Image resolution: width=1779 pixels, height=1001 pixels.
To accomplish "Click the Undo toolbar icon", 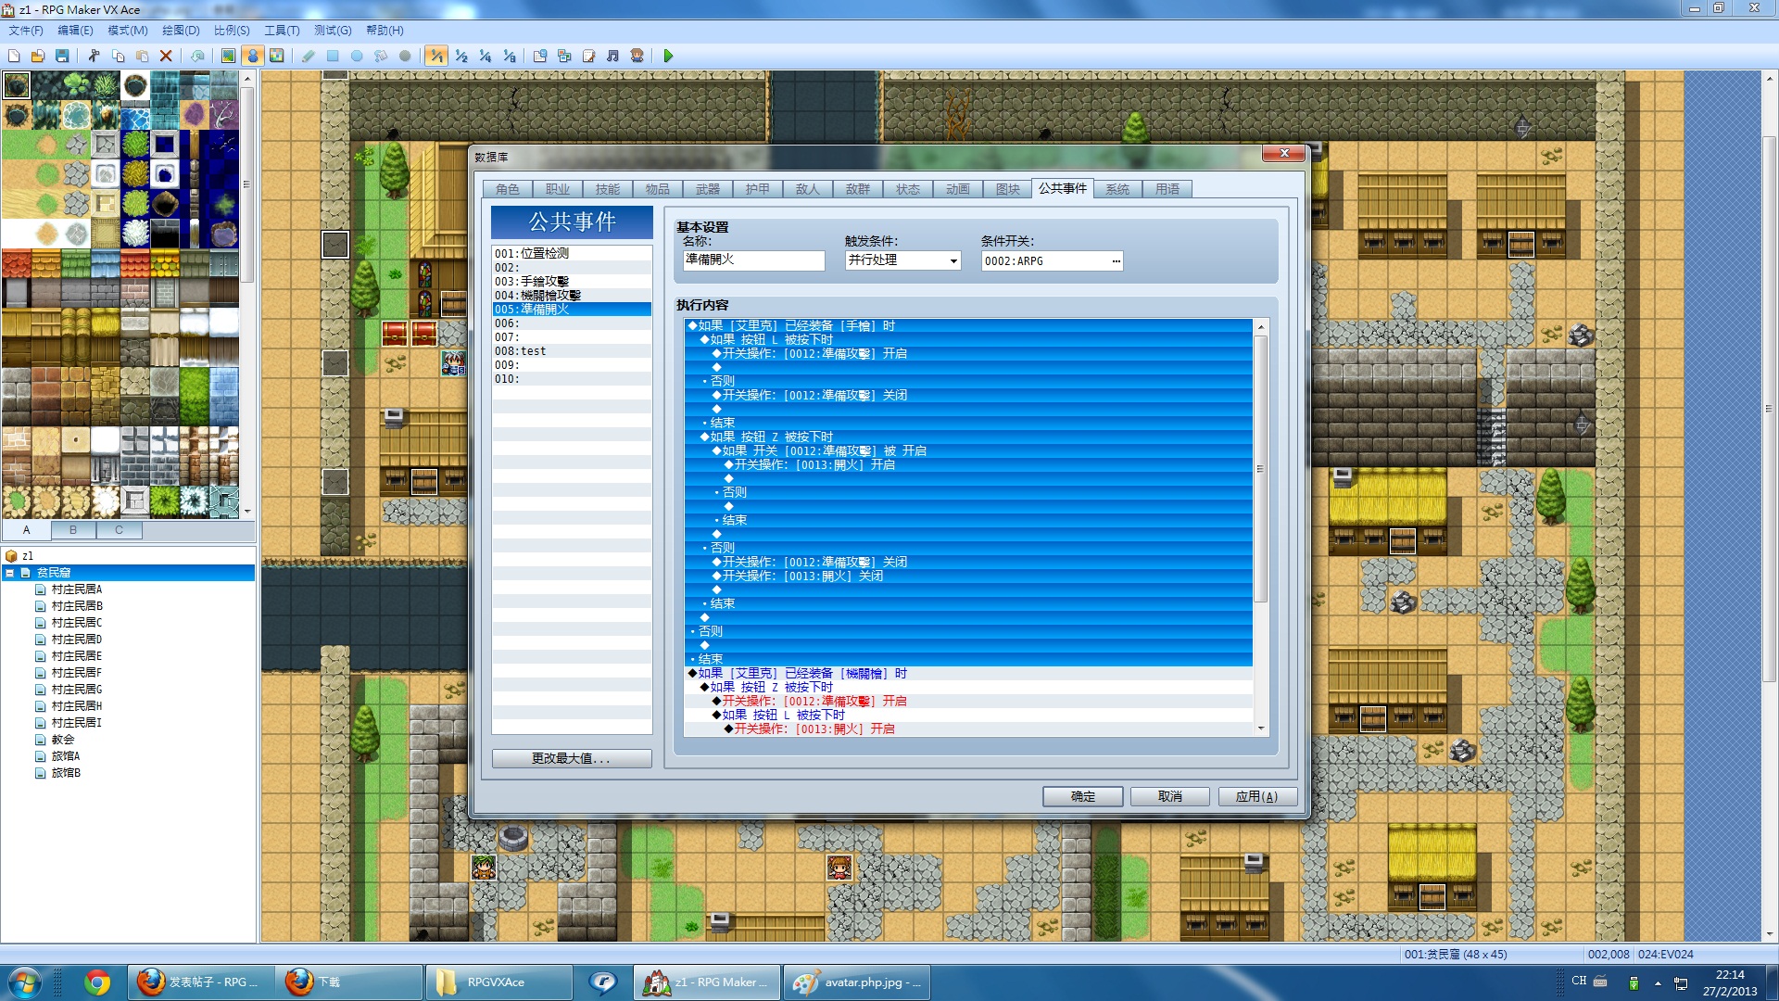I will [x=197, y=56].
